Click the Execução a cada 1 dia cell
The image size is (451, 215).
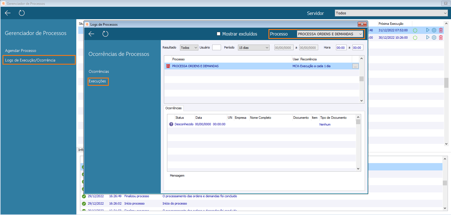pyautogui.click(x=315, y=66)
